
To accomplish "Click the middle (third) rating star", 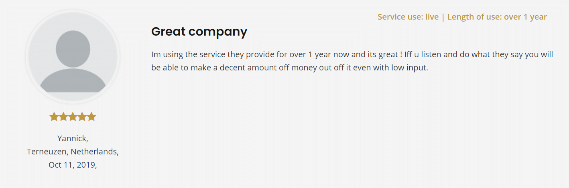I will click(73, 117).
